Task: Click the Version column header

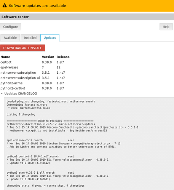Action: (x=48, y=57)
